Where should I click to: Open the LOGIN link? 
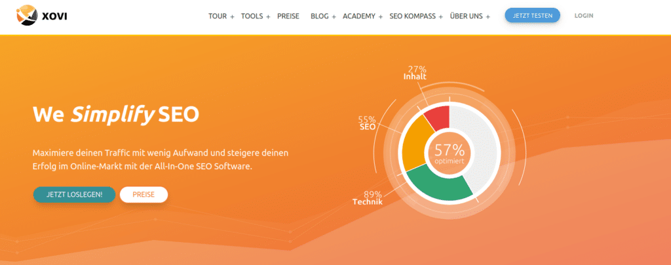pyautogui.click(x=584, y=16)
